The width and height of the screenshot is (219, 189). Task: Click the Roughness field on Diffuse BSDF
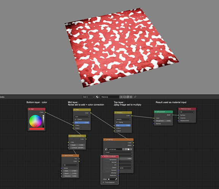point(163,121)
